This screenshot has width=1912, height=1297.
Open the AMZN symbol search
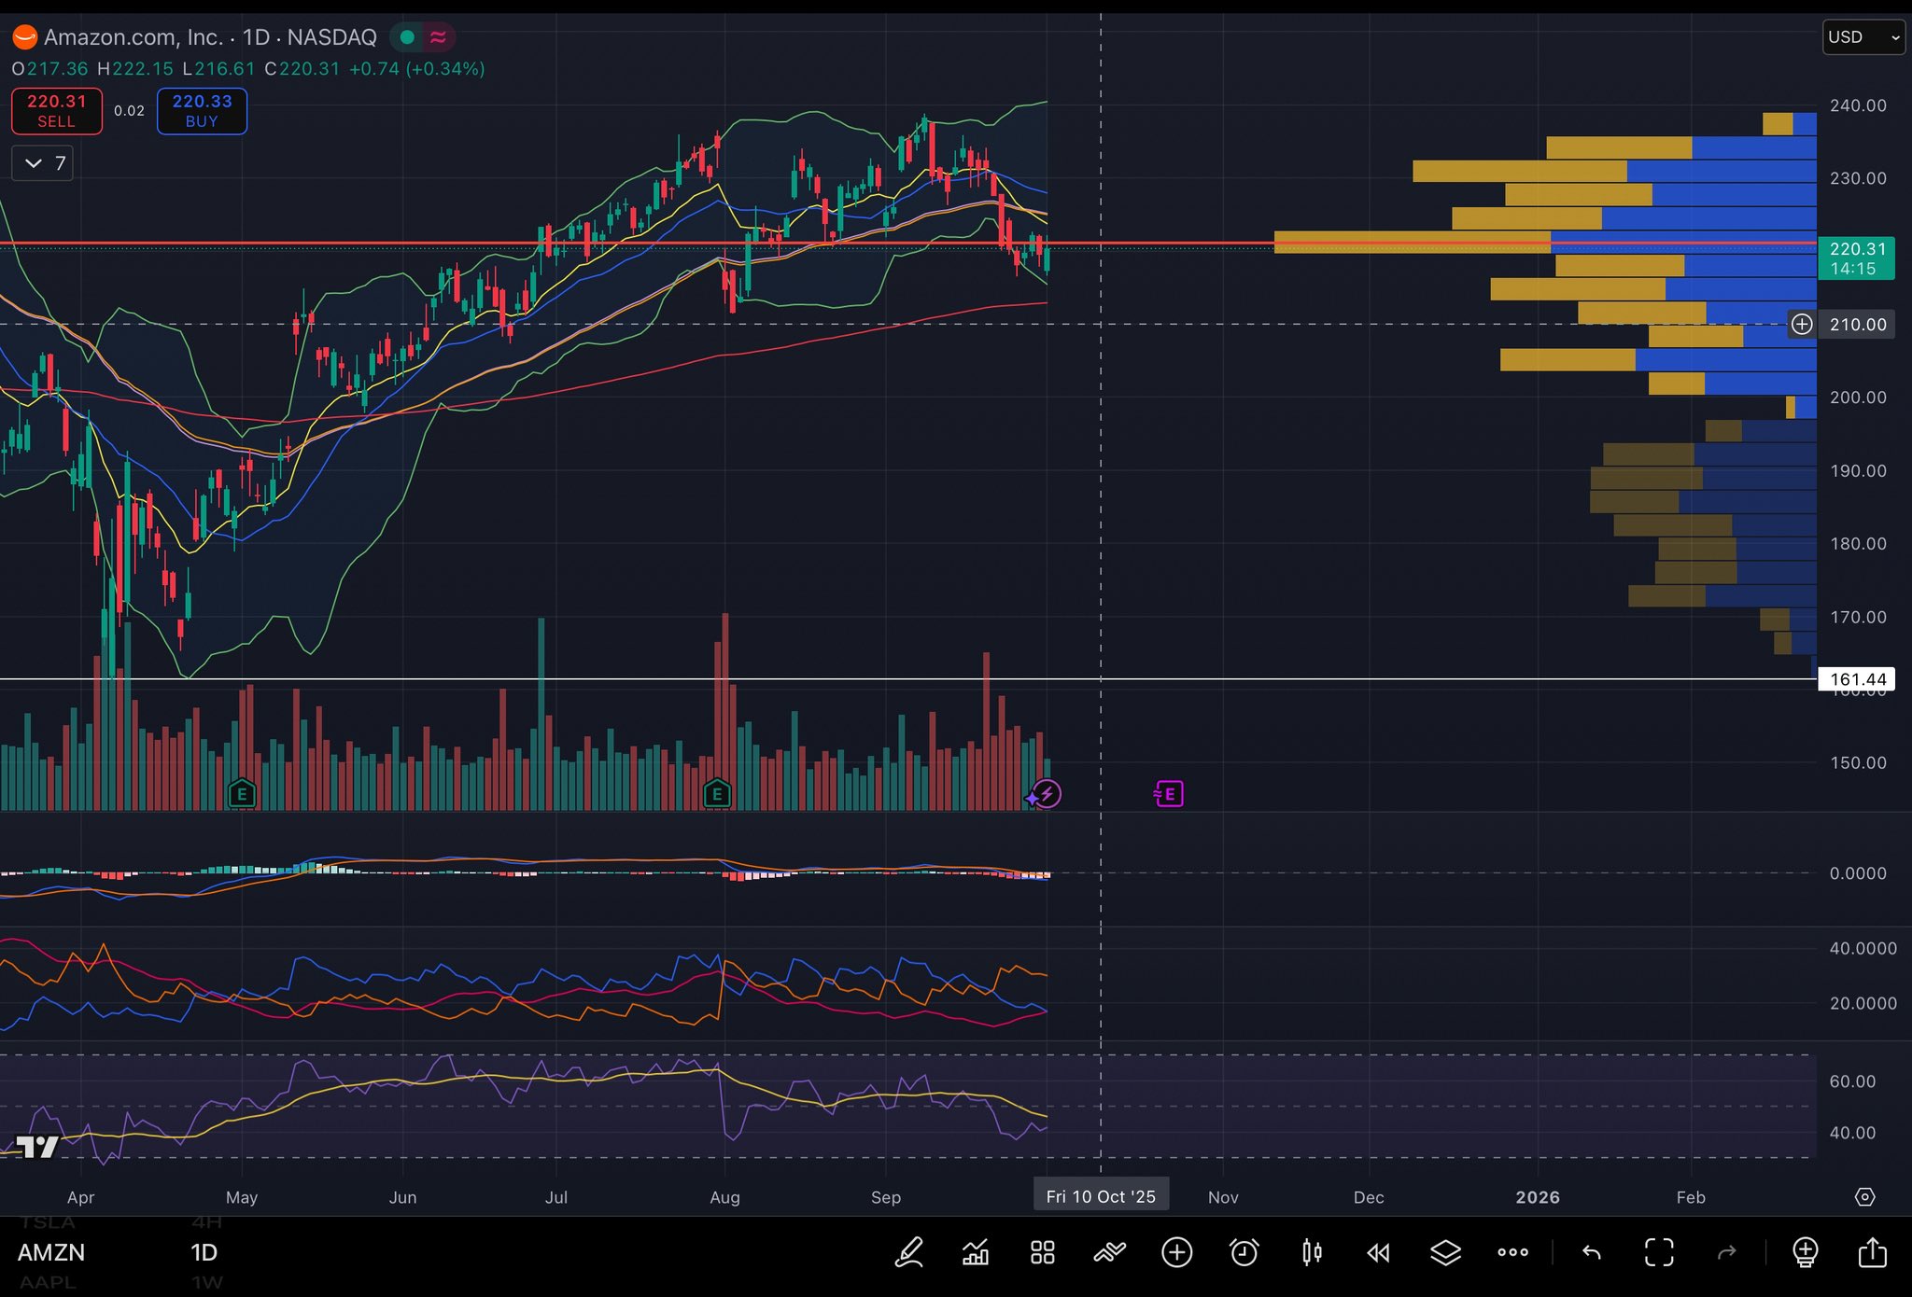click(x=51, y=1252)
